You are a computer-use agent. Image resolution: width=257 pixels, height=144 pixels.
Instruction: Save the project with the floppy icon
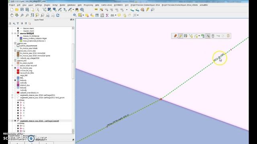coord(22,10)
